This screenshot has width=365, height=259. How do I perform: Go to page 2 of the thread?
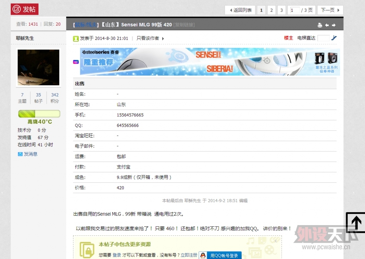[x=271, y=10]
